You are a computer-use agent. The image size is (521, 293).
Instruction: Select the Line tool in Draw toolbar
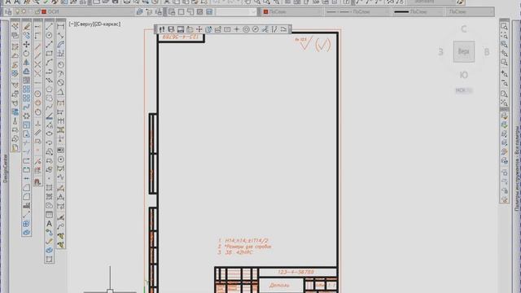pyautogui.click(x=49, y=26)
